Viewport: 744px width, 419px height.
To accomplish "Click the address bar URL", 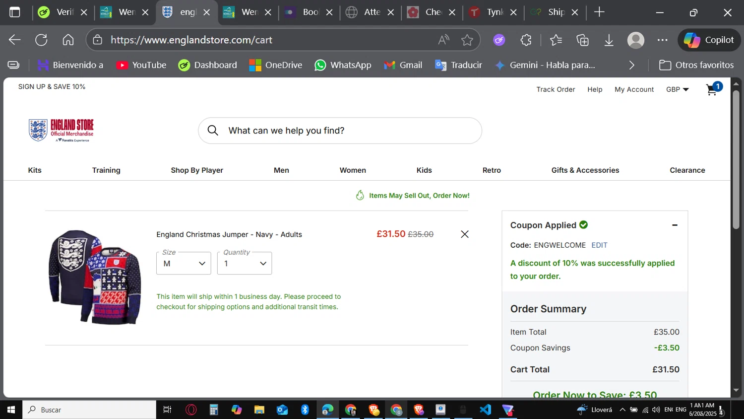I will click(191, 40).
